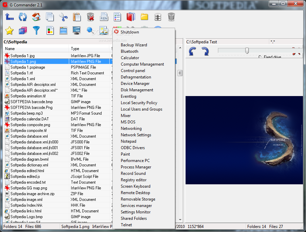Click the *.* filter field
The image size is (306, 232).
coord(285,42)
